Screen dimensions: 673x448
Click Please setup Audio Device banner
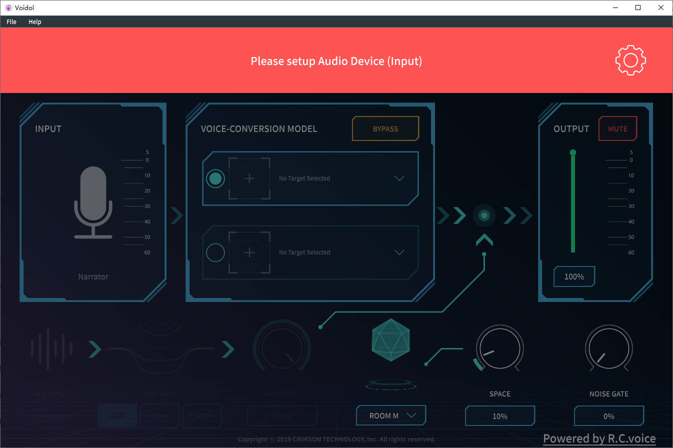[x=336, y=61]
